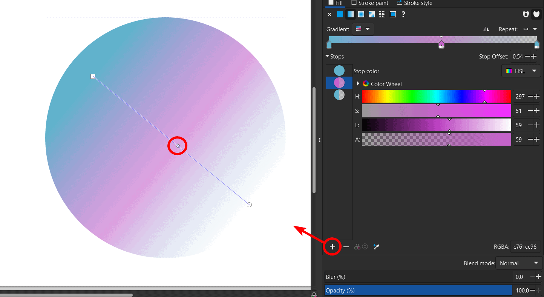
Task: Click the Alpha A slider
Action: (x=436, y=139)
